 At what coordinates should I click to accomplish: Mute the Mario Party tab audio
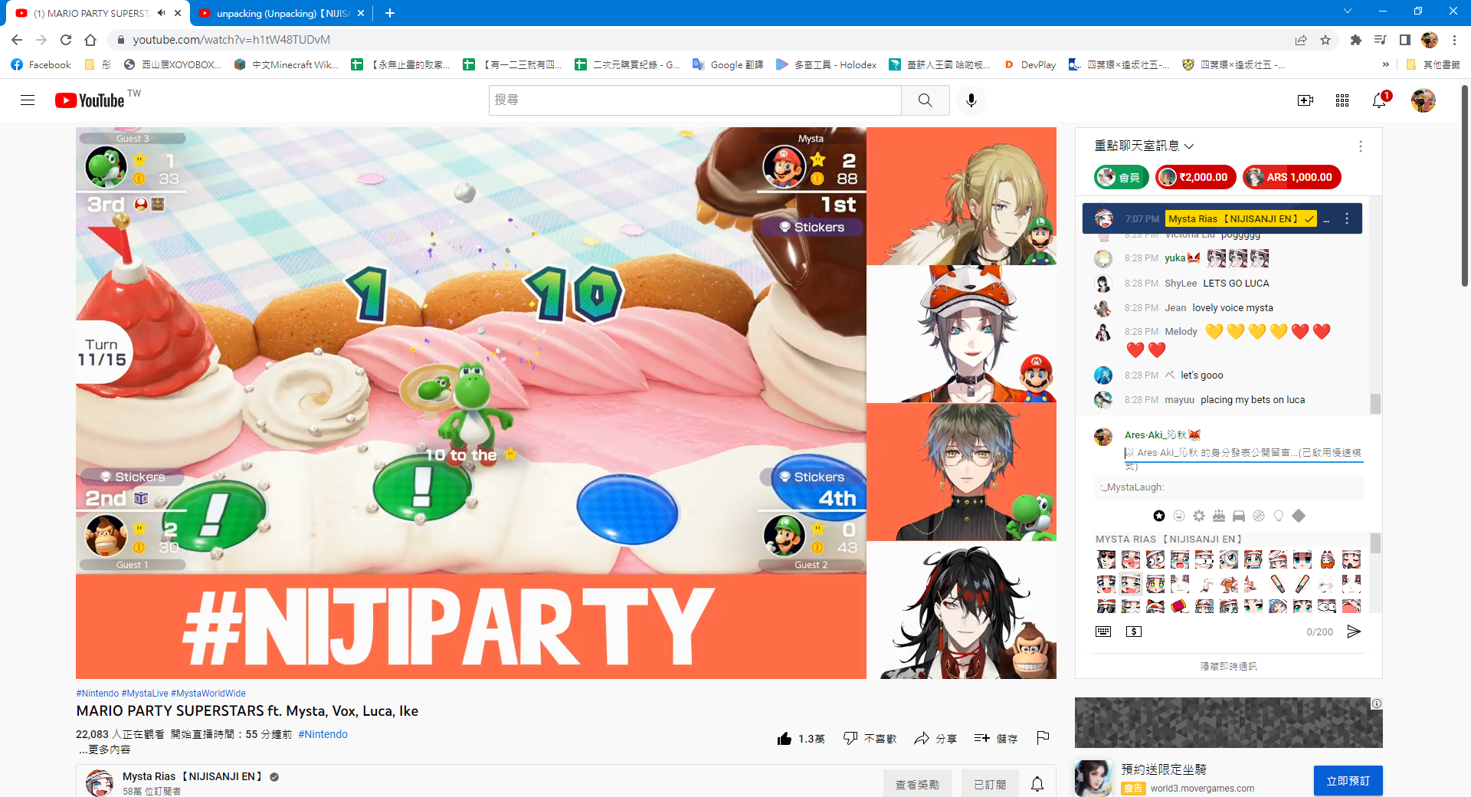(x=161, y=13)
